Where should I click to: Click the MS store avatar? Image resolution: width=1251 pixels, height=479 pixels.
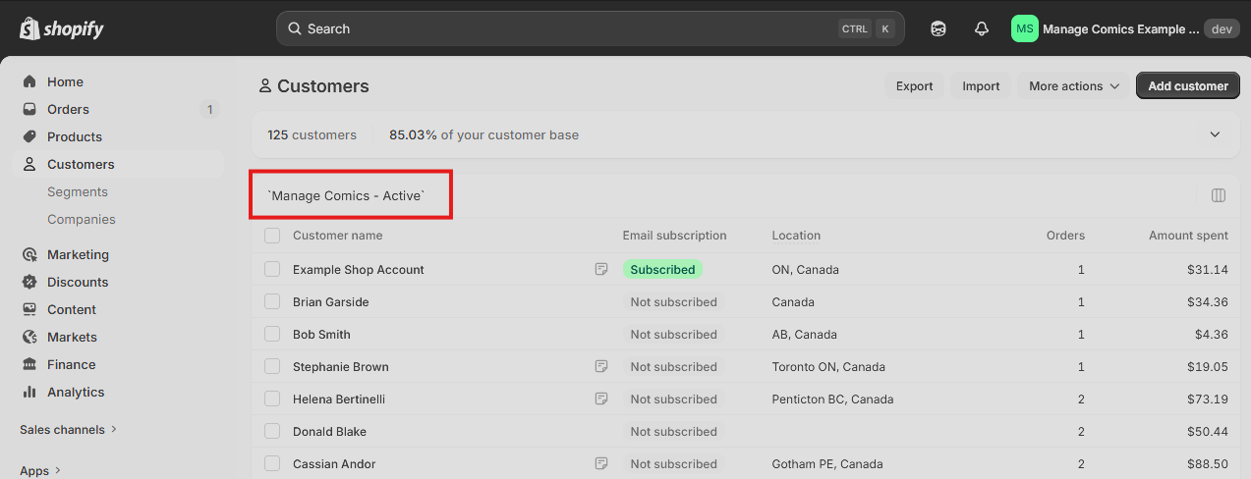[1025, 28]
